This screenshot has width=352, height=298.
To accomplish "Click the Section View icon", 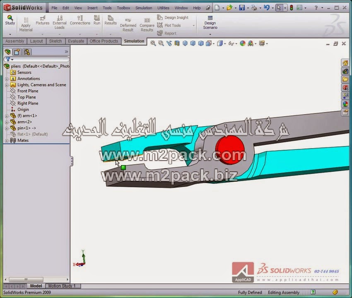I will click(177, 43).
